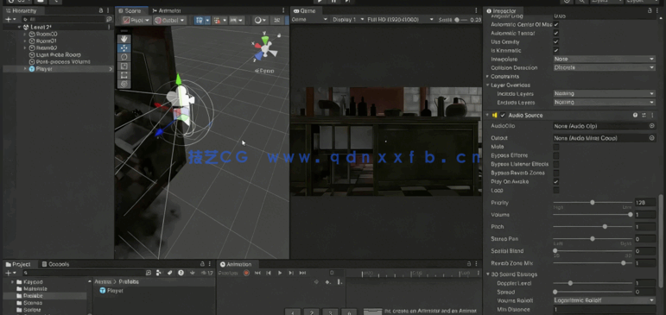Open Audio Source component context menu
The image size is (666, 315).
pos(651,115)
